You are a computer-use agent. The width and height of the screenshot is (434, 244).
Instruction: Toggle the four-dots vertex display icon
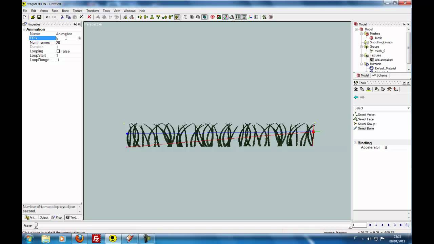(x=238, y=17)
